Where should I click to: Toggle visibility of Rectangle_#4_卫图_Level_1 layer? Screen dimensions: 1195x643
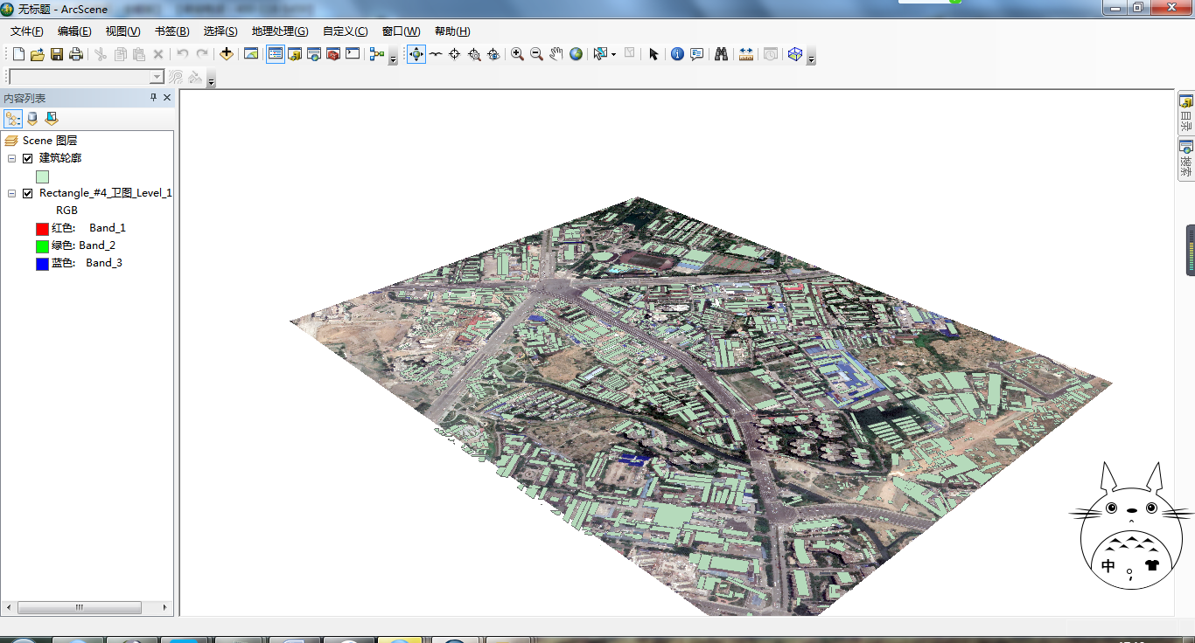coord(27,192)
